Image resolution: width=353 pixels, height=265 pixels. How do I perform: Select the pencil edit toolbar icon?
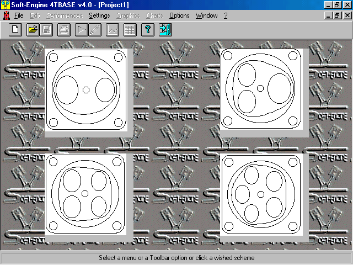(94, 30)
